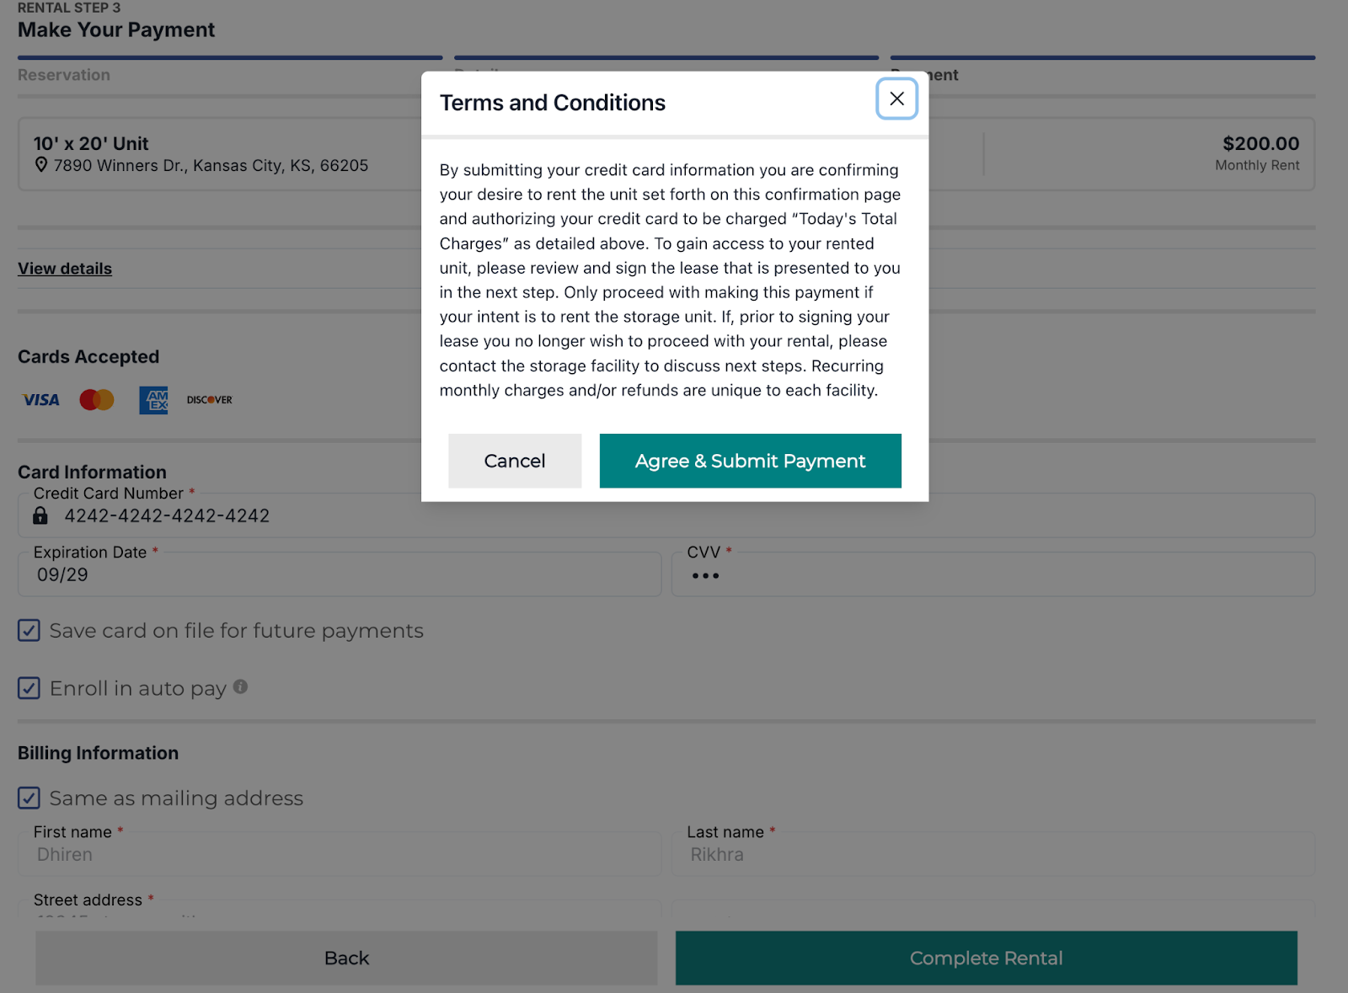Close the Terms and Conditions dialog
1348x993 pixels.
point(896,99)
